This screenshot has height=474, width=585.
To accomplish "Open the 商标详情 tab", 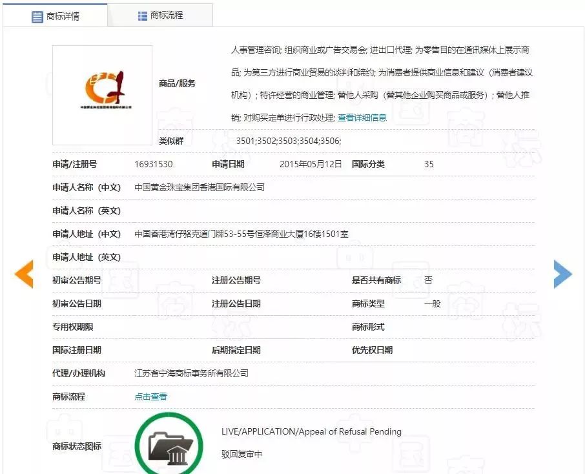I will click(56, 15).
